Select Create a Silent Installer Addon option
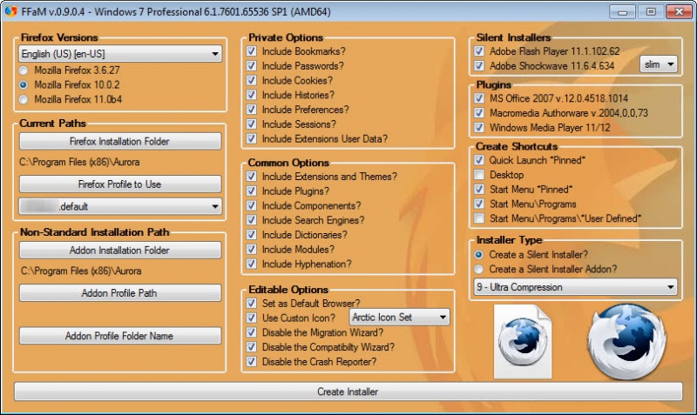 478,269
